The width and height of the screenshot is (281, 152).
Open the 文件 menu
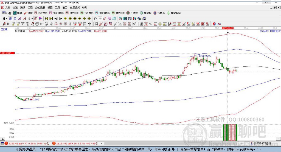[8, 7]
